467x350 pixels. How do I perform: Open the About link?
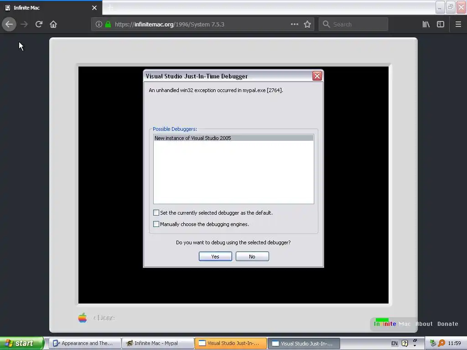pyautogui.click(x=424, y=324)
